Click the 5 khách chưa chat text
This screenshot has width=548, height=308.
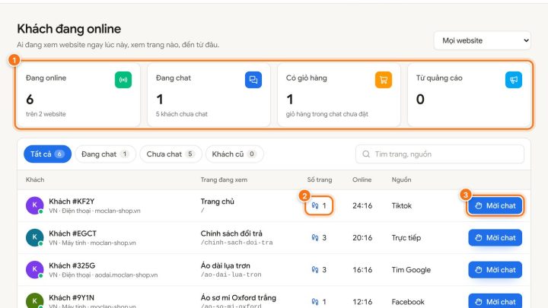click(x=181, y=114)
